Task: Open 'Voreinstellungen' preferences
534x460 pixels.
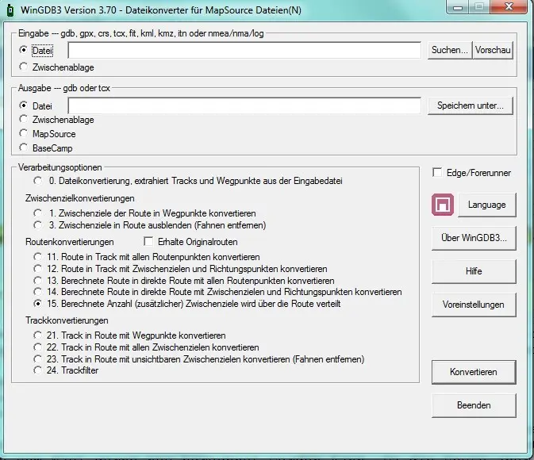Action: (474, 305)
